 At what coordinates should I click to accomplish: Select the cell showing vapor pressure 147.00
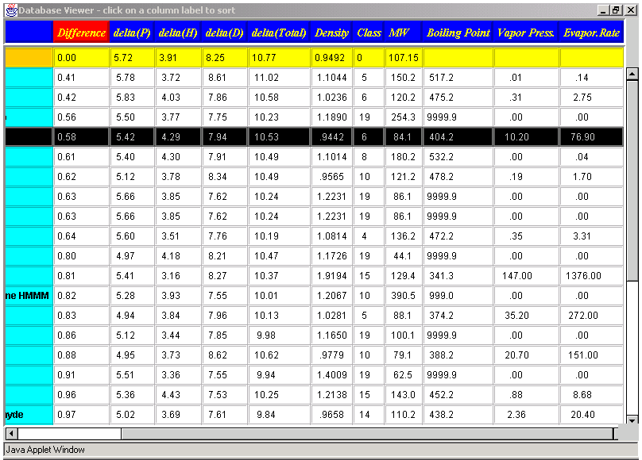pyautogui.click(x=526, y=275)
